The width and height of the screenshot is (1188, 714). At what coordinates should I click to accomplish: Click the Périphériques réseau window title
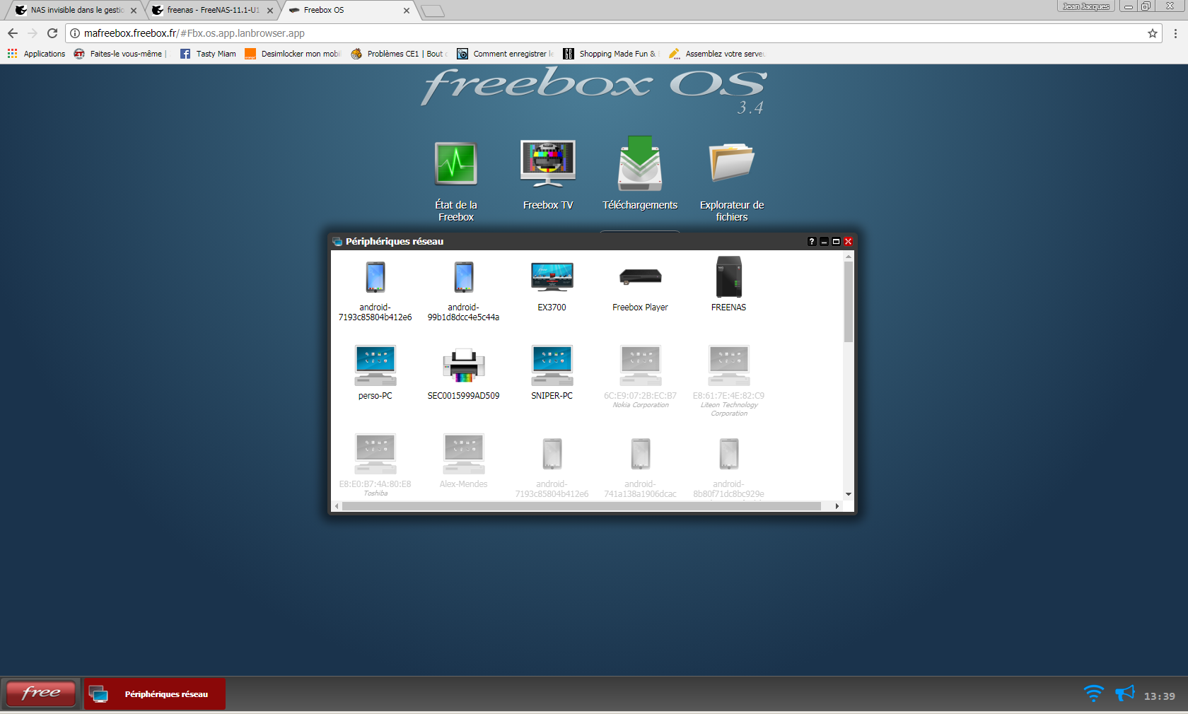[x=395, y=242]
